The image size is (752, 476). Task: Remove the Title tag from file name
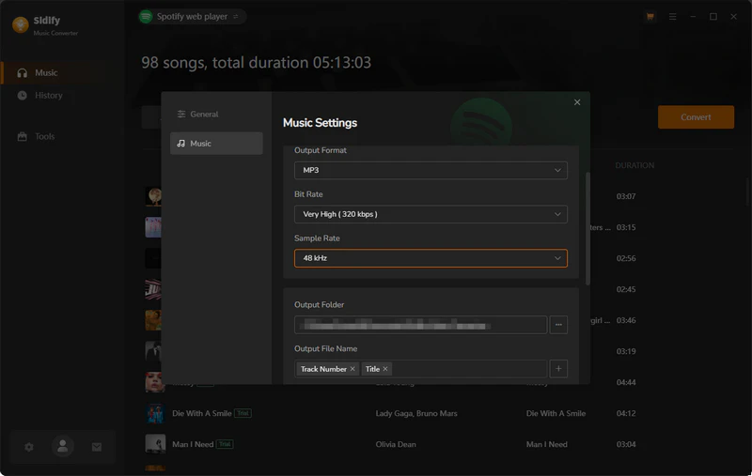click(385, 369)
